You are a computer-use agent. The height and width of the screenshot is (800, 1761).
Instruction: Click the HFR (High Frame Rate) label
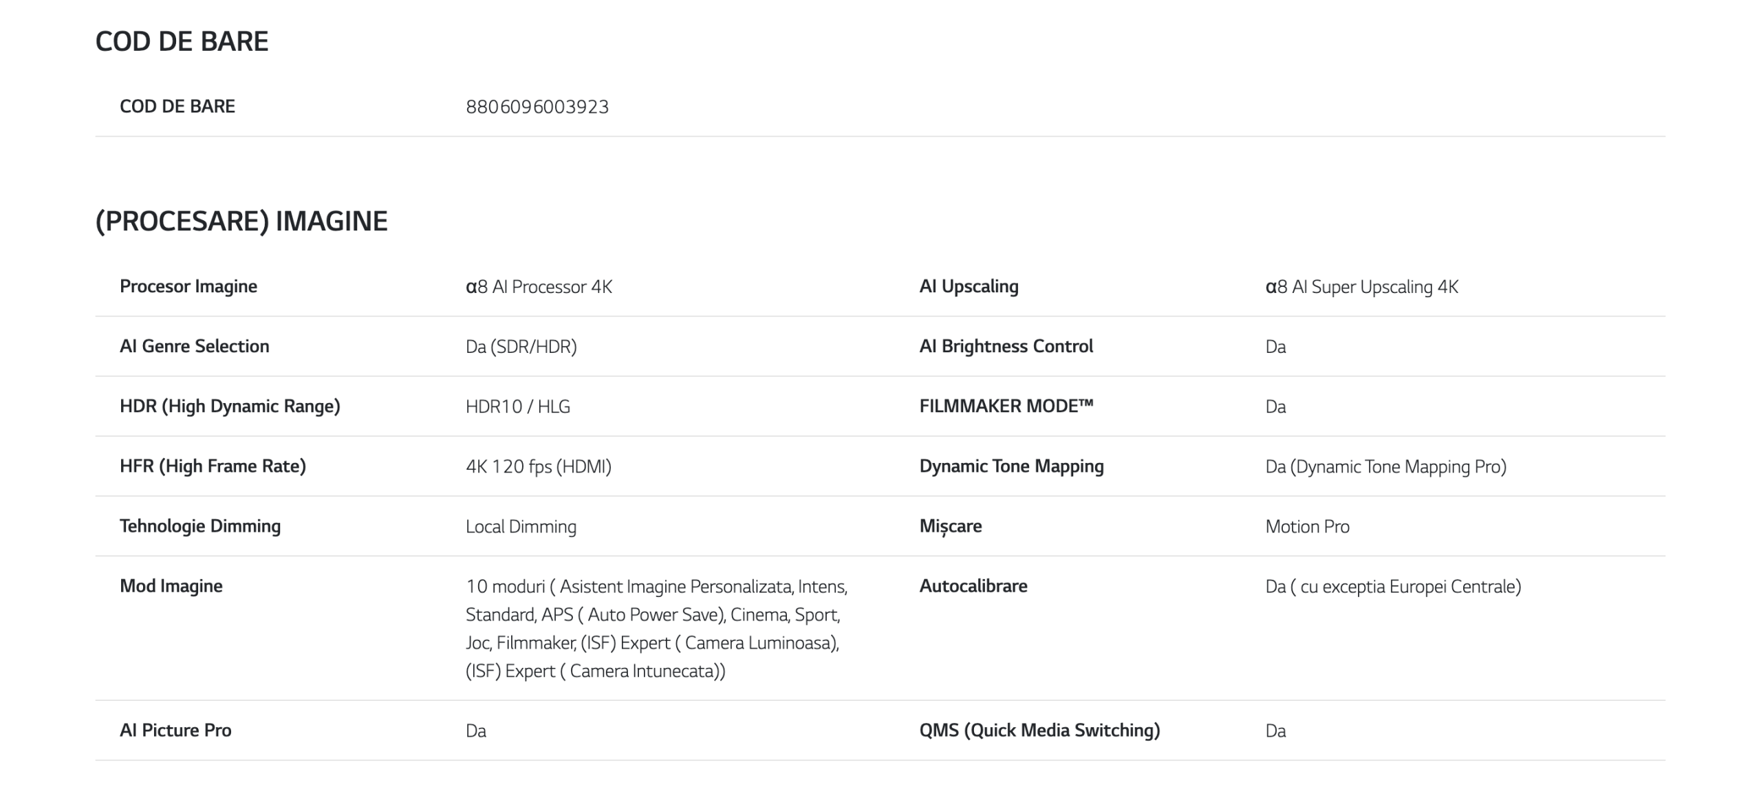coord(213,466)
